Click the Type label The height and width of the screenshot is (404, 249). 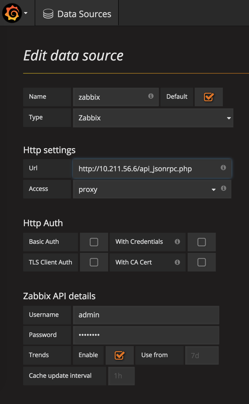36,117
